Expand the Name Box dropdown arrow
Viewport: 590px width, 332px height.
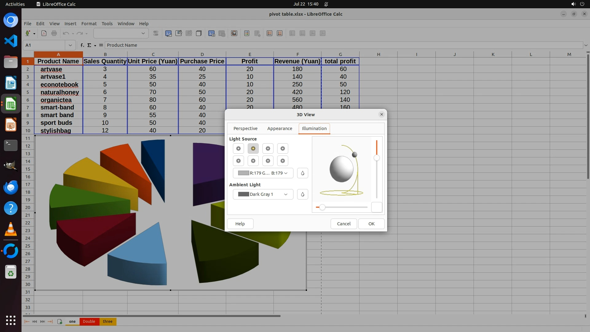(x=70, y=45)
